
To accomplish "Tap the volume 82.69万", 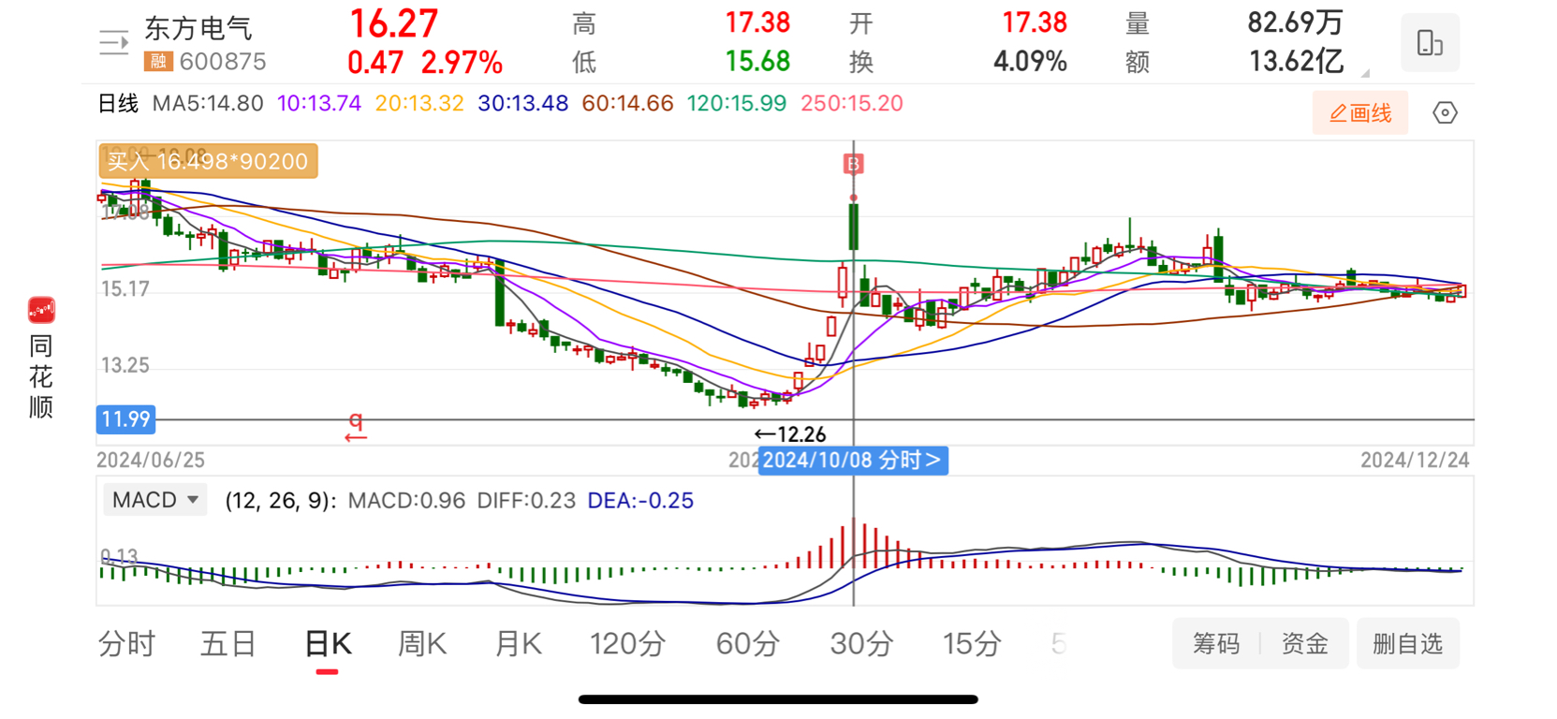I will tap(1295, 23).
